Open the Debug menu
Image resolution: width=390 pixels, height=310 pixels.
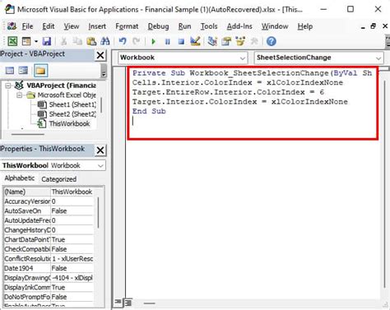point(158,26)
